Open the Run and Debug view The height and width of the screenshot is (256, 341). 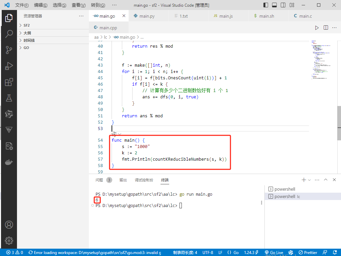tap(9, 66)
